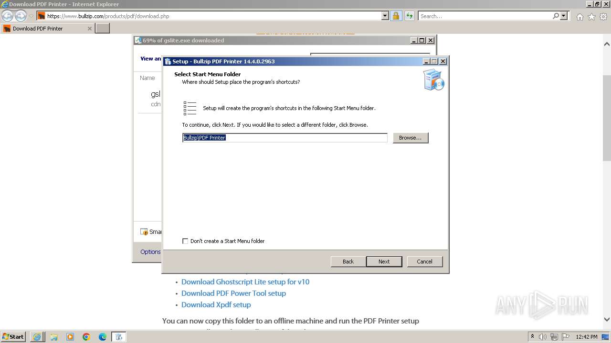Select the Setup installer taskbar button
611x343 pixels.
pyautogui.click(x=119, y=337)
